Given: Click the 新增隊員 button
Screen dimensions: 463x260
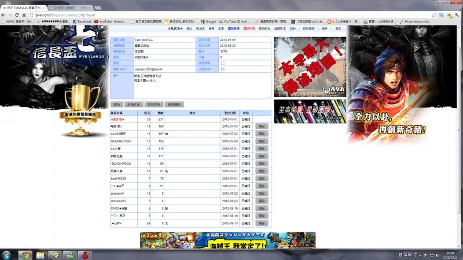Looking at the screenshot, I should pos(134,105).
